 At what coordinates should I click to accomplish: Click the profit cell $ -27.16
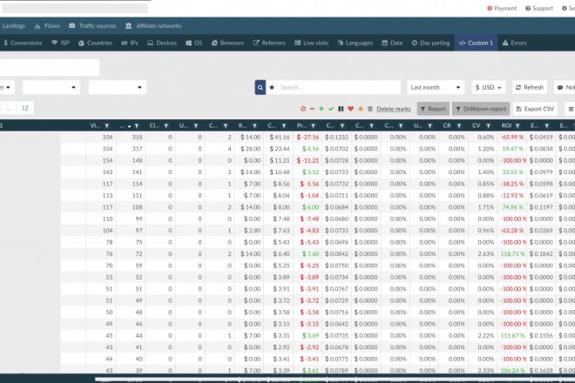(308, 137)
